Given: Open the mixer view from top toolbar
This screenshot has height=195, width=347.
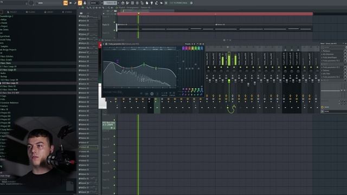Looking at the screenshot, I should pos(137,3).
